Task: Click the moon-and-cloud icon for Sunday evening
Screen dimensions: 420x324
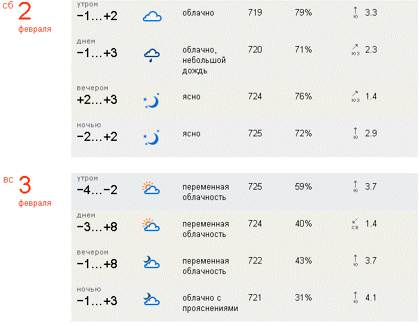Action: click(x=151, y=262)
